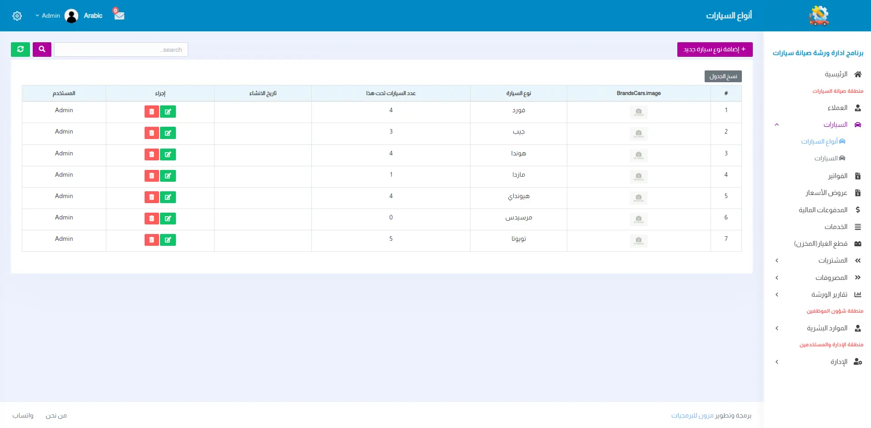Click the workshop logo in header

point(819,15)
